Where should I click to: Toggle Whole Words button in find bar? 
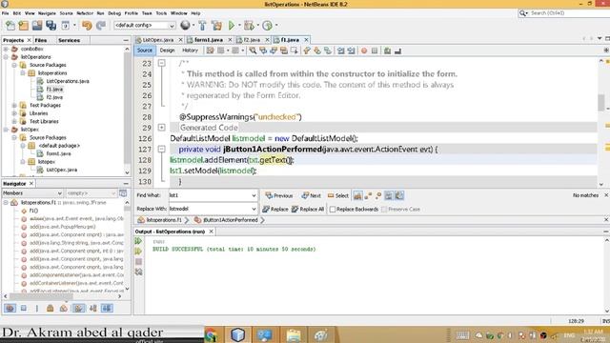click(368, 195)
